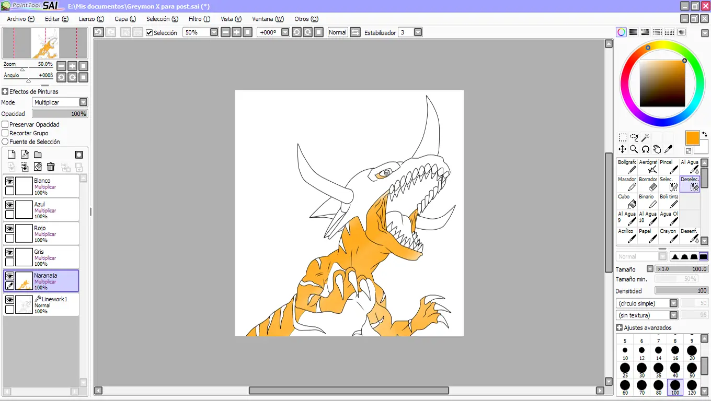Open the Capa menu
Screen dimensions: 711x401
tap(125, 19)
